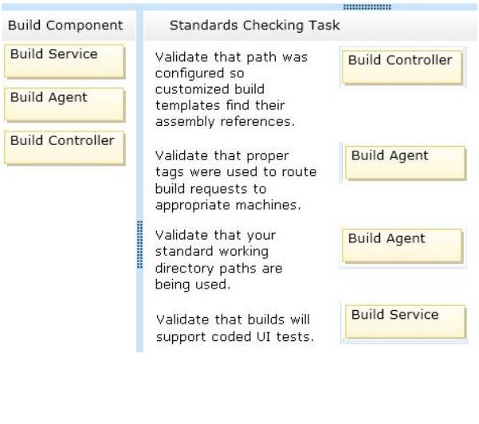
Task: Click the word 'assembly references' in first task
Action: (225, 122)
